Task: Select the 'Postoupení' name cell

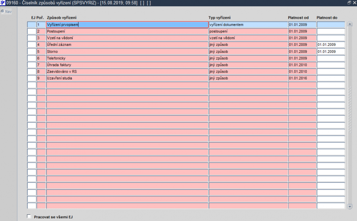Action: (x=127, y=31)
